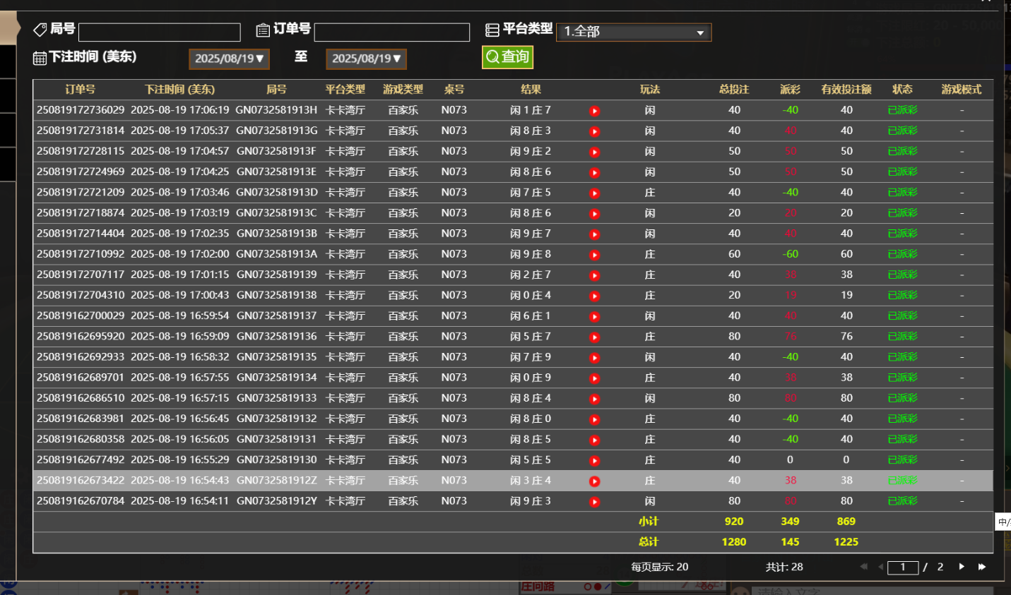1011x595 pixels.
Task: Open video replay for 17:03:46 bet
Action: tap(595, 193)
